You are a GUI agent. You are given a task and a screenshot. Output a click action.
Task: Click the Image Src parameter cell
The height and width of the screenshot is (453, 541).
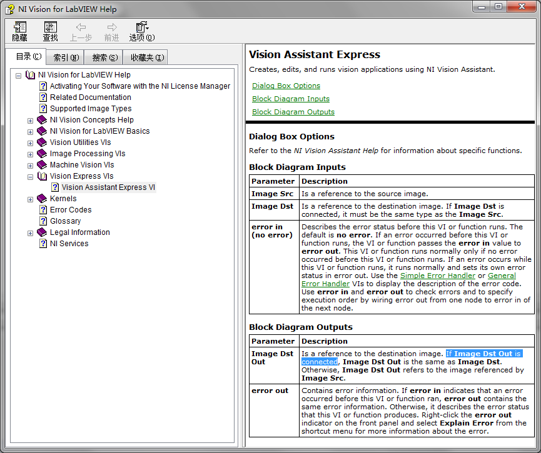[274, 194]
